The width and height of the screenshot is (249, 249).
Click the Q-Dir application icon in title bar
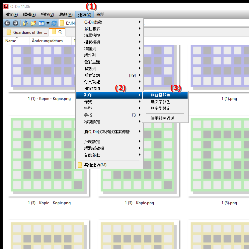pos(6,6)
